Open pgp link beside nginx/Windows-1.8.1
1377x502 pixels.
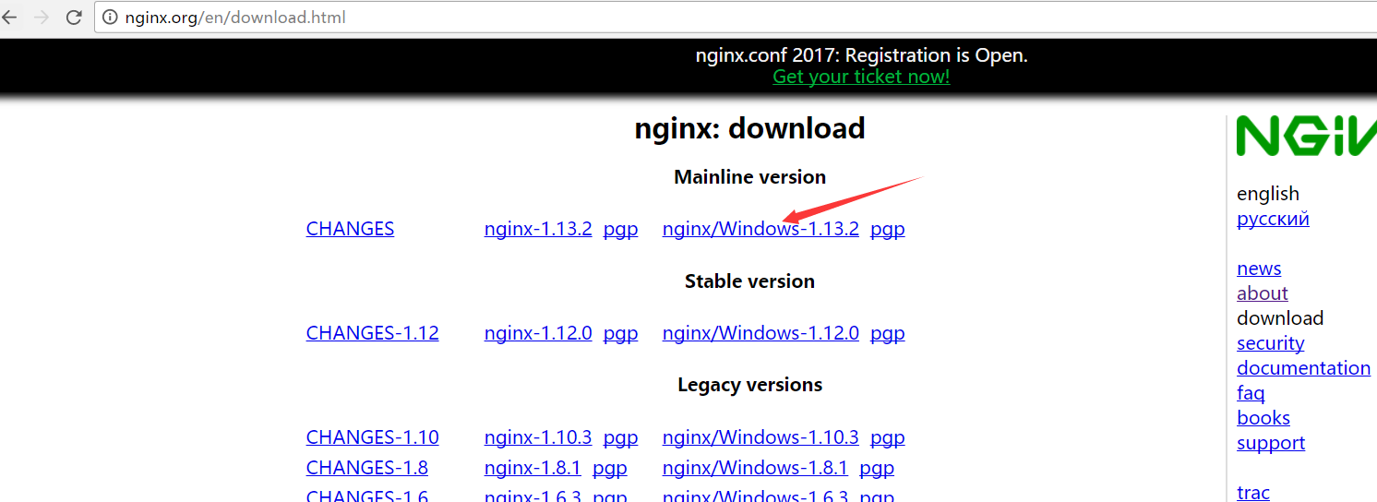coord(877,469)
